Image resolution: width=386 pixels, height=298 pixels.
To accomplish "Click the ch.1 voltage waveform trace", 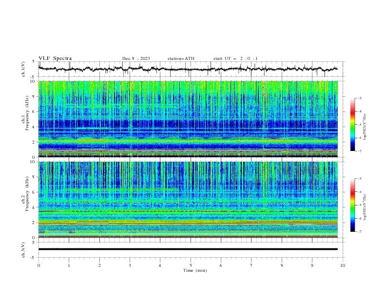I will coord(188,69).
